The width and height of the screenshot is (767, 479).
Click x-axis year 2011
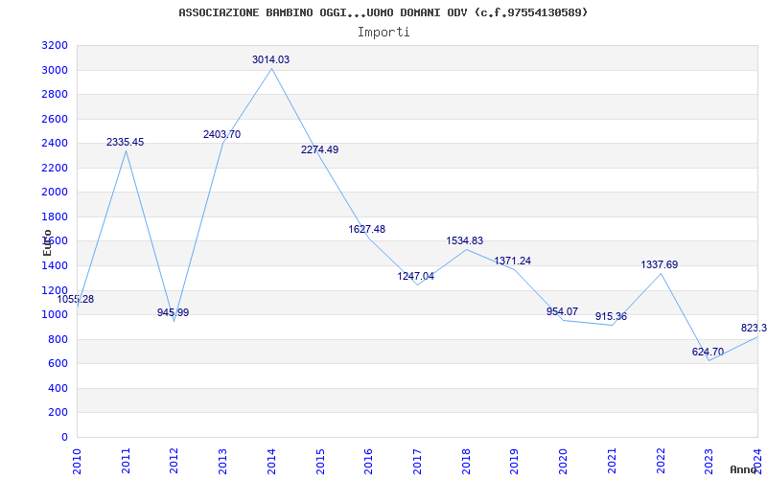tap(126, 461)
